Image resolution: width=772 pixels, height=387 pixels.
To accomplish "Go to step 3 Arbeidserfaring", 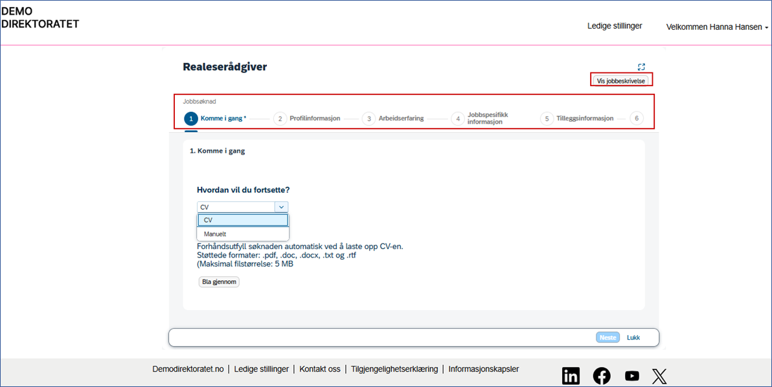I will [393, 118].
